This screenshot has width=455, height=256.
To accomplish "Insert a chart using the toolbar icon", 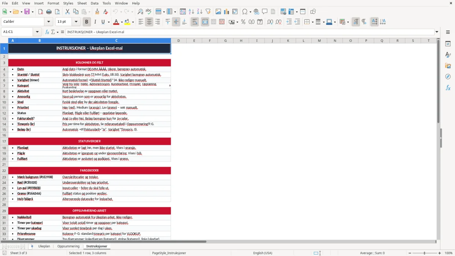I will [x=227, y=12].
